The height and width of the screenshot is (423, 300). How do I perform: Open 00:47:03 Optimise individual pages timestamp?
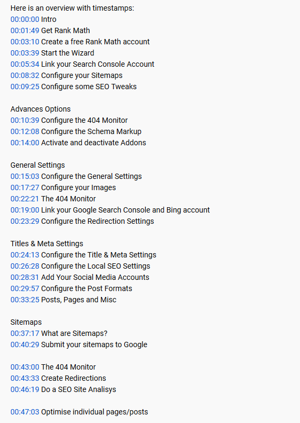(x=25, y=412)
